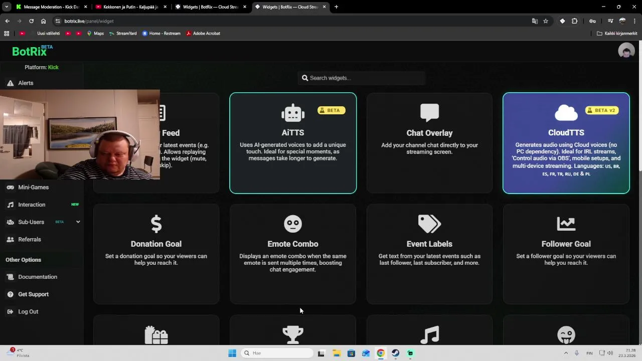The height and width of the screenshot is (361, 642).
Task: Open File Explorer from the taskbar
Action: (x=336, y=353)
